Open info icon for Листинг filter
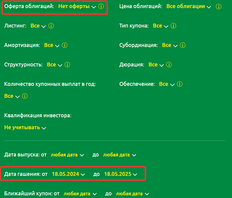232x198 pixels. click(x=51, y=26)
